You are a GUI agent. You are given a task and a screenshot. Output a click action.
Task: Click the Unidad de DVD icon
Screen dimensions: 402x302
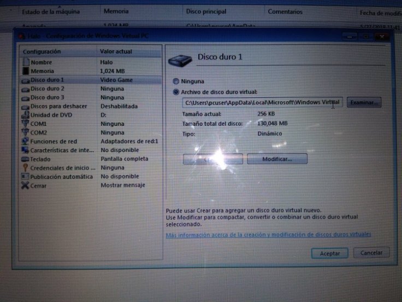pos(25,115)
